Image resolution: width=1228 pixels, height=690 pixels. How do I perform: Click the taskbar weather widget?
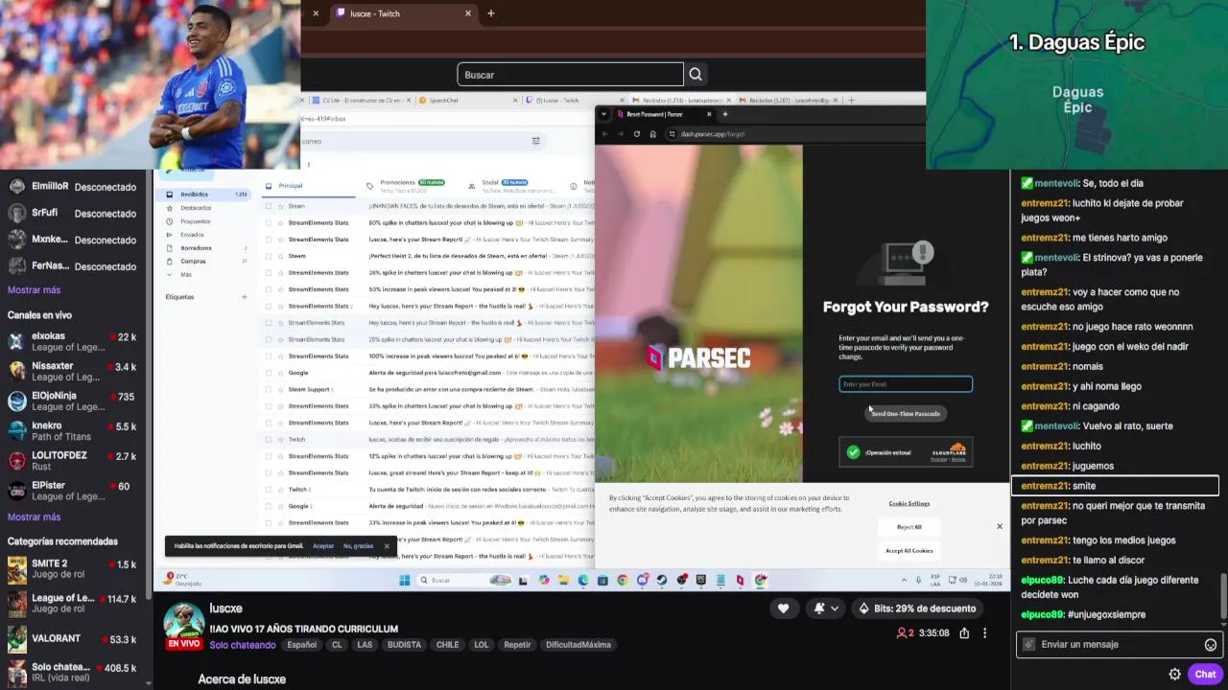click(x=184, y=580)
